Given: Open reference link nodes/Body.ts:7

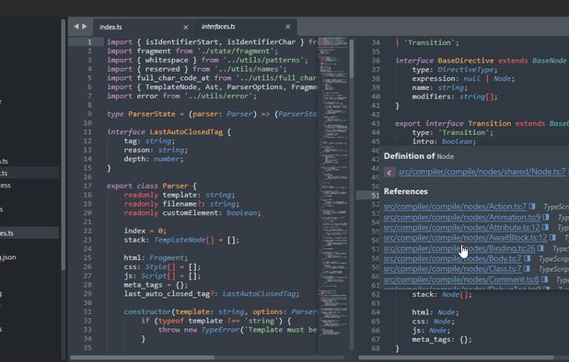Looking at the screenshot, I should 452,258.
